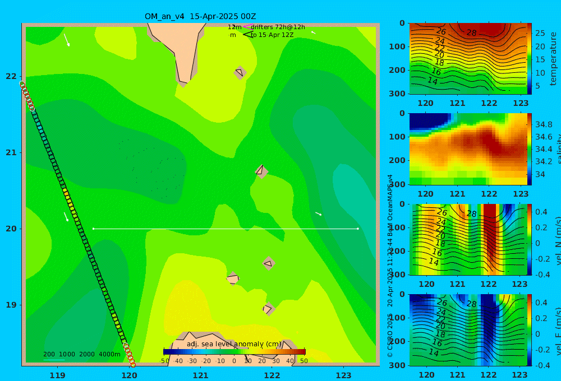Click the '28' contour label in the temperature panel
The height and width of the screenshot is (381, 561).
(472, 33)
